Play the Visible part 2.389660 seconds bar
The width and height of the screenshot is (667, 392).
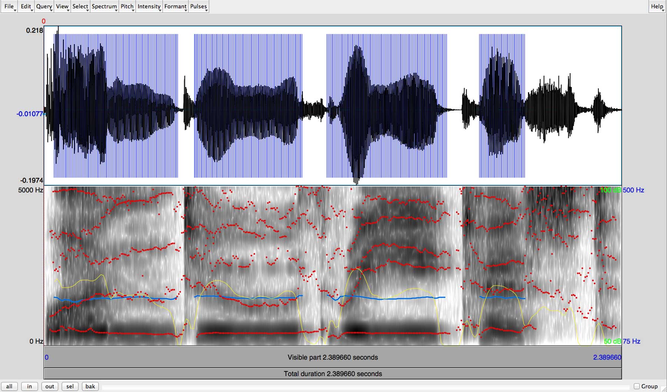coord(333,357)
